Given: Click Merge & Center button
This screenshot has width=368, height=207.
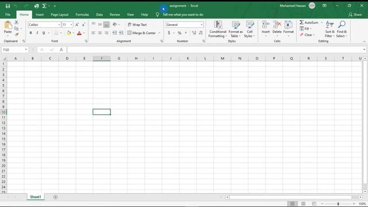Looking at the screenshot, I should coord(142,33).
